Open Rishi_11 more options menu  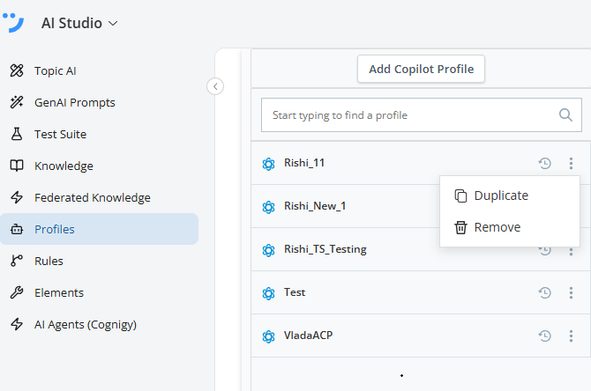pos(571,163)
